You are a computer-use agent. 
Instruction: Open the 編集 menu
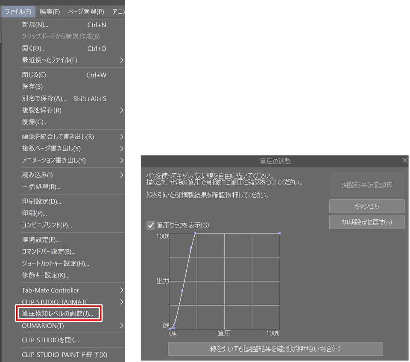tap(50, 12)
